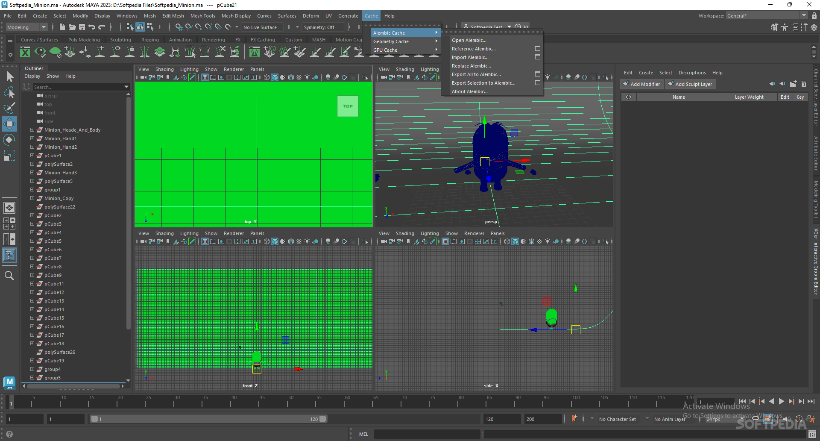
Task: Switch to the Poly Modeling shelf tab
Action: click(x=84, y=40)
